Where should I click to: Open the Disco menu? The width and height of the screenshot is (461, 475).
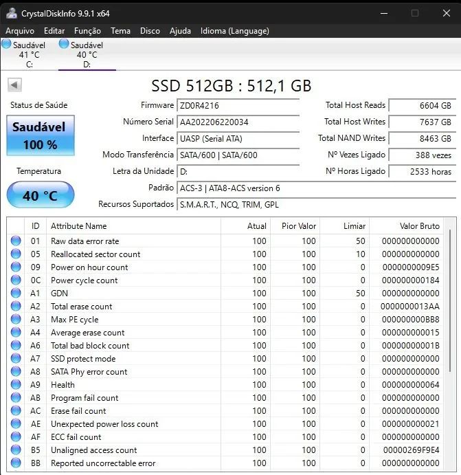(150, 31)
